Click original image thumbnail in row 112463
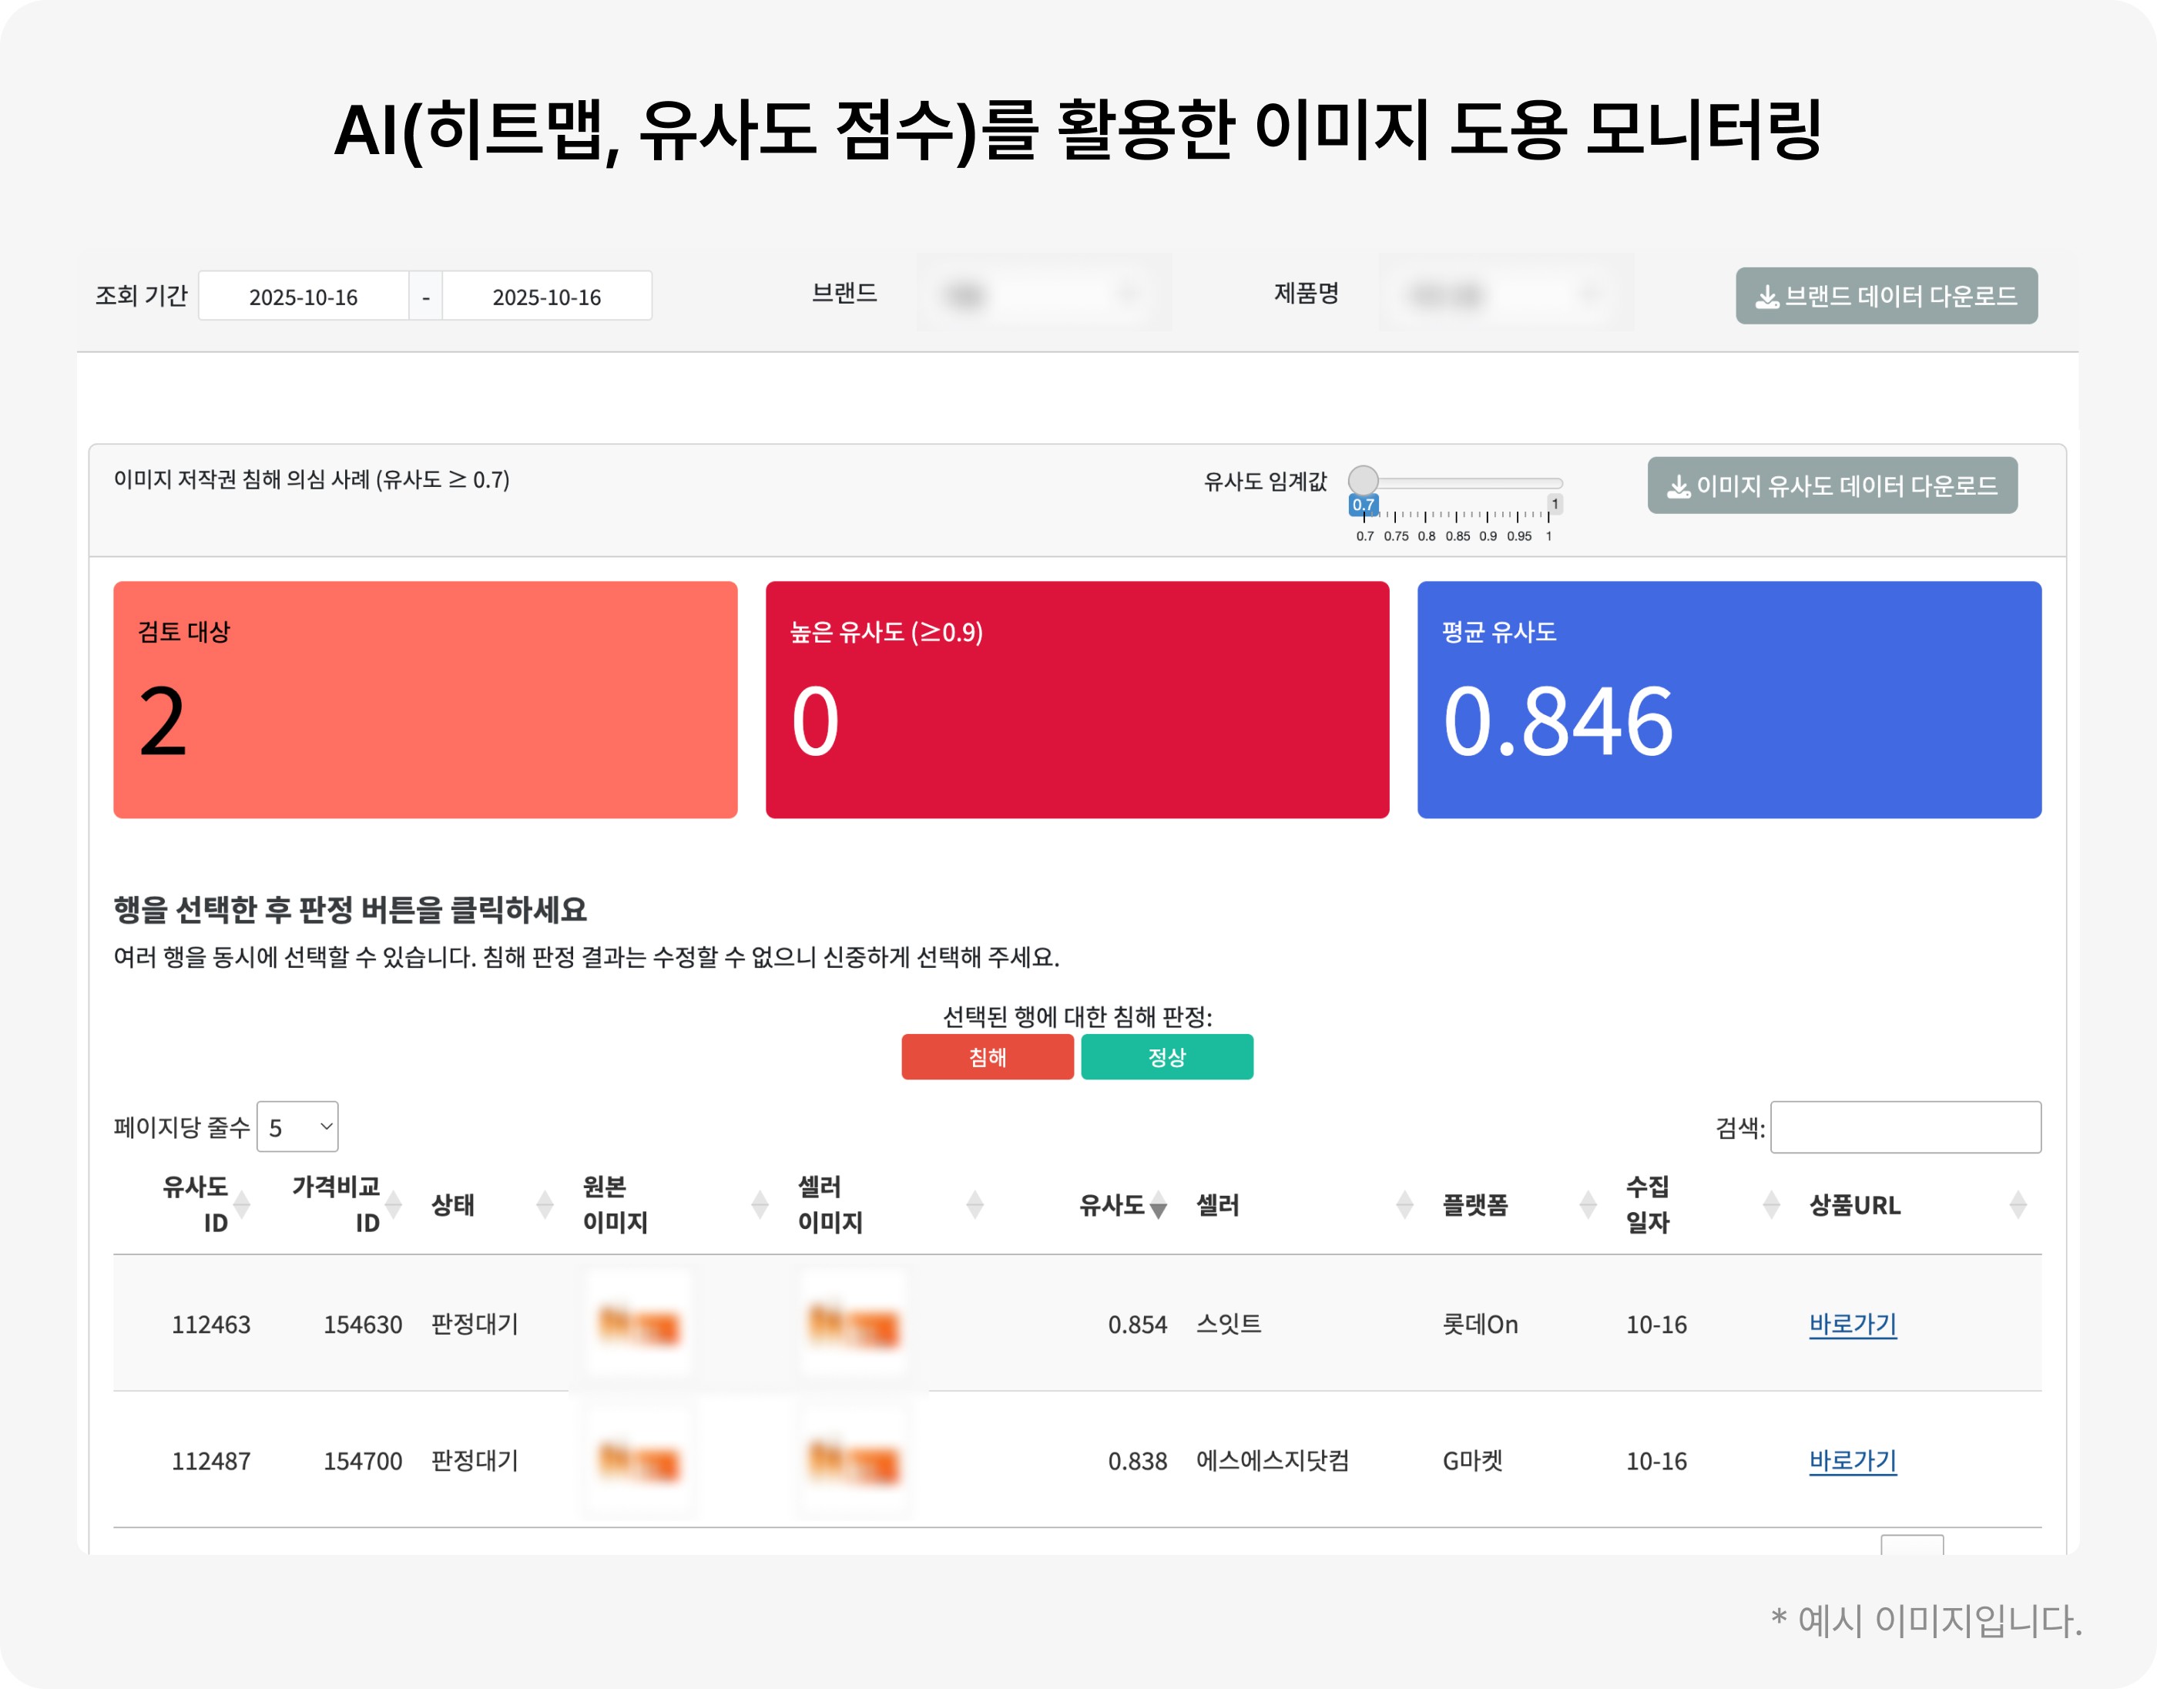This screenshot has height=1689, width=2157. pos(639,1324)
